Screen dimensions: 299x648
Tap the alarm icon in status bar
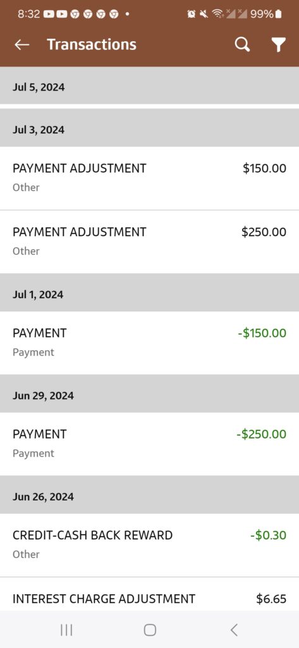click(191, 14)
